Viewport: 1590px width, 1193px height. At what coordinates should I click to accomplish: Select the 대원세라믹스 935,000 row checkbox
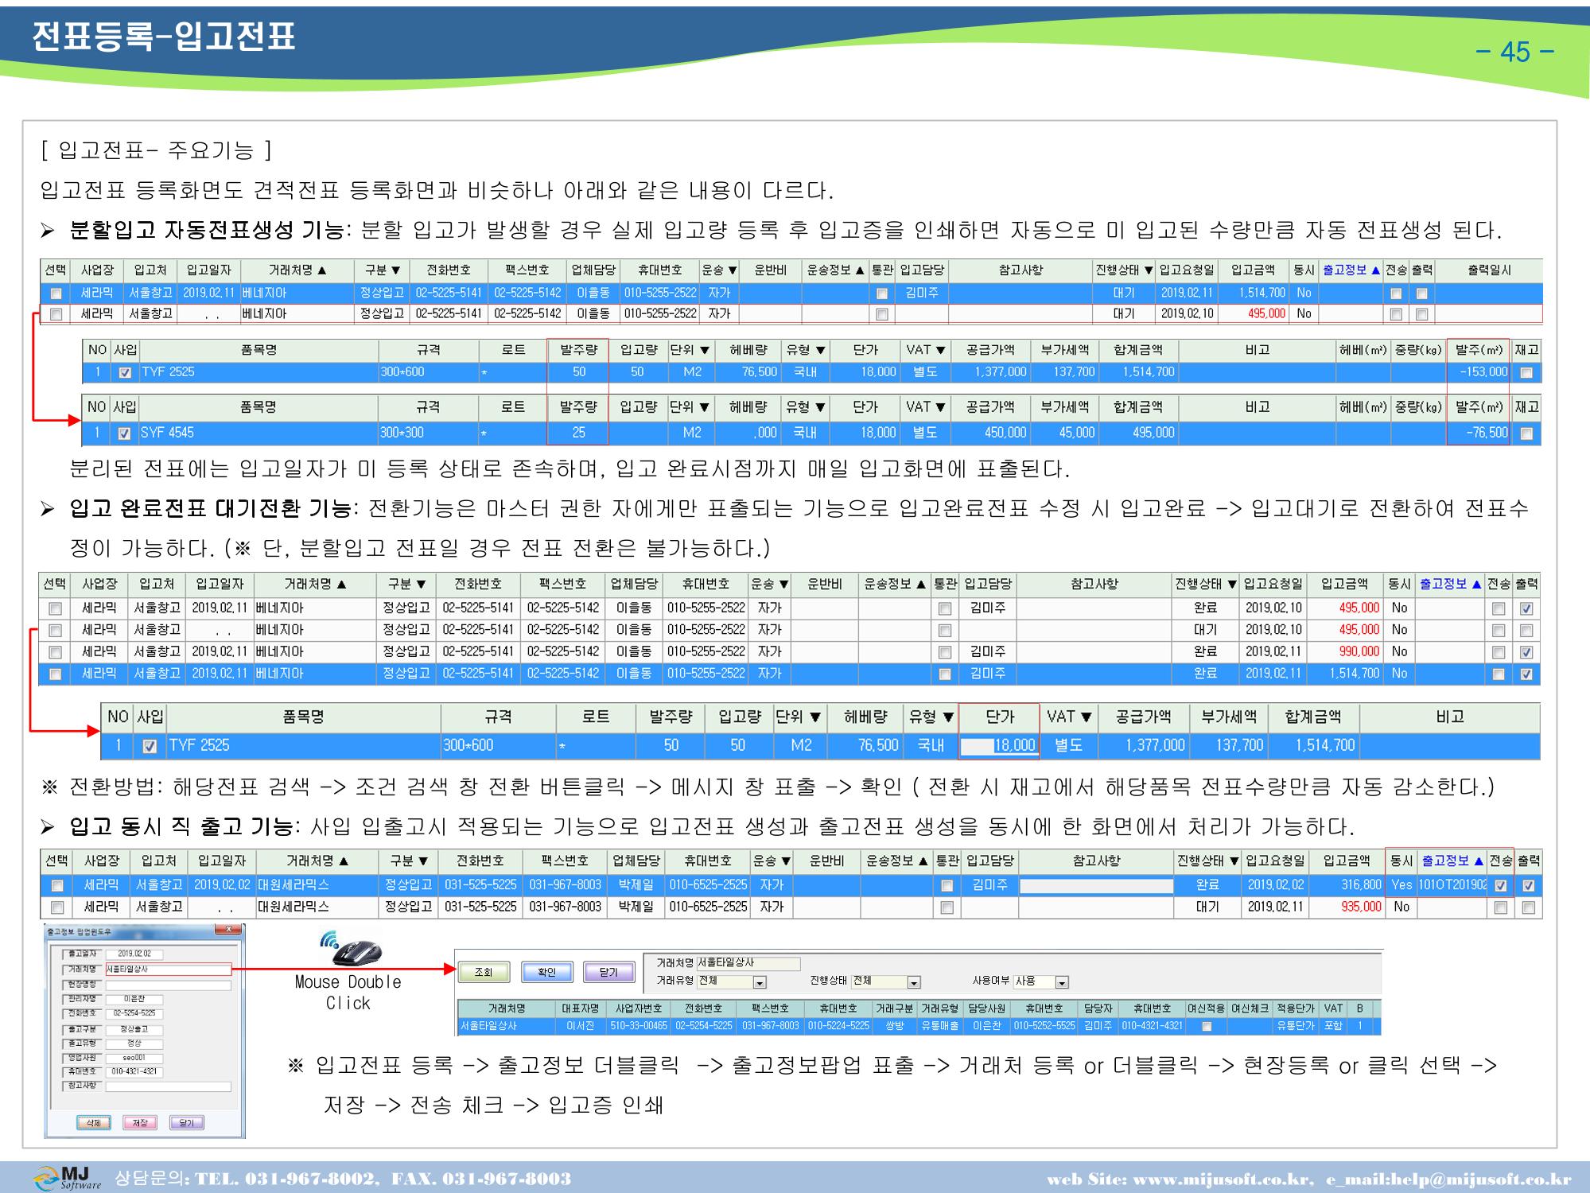56,907
